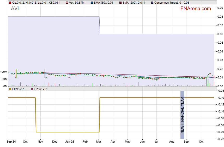The width and height of the screenshot is (224, 147).
Task: Select the Mar label on the time axis
Action: pyautogui.click(x=99, y=142)
